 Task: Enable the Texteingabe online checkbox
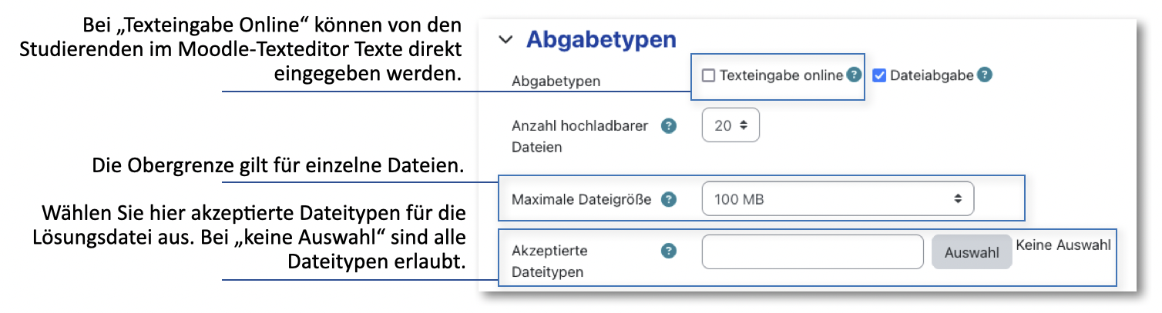pyautogui.click(x=709, y=76)
